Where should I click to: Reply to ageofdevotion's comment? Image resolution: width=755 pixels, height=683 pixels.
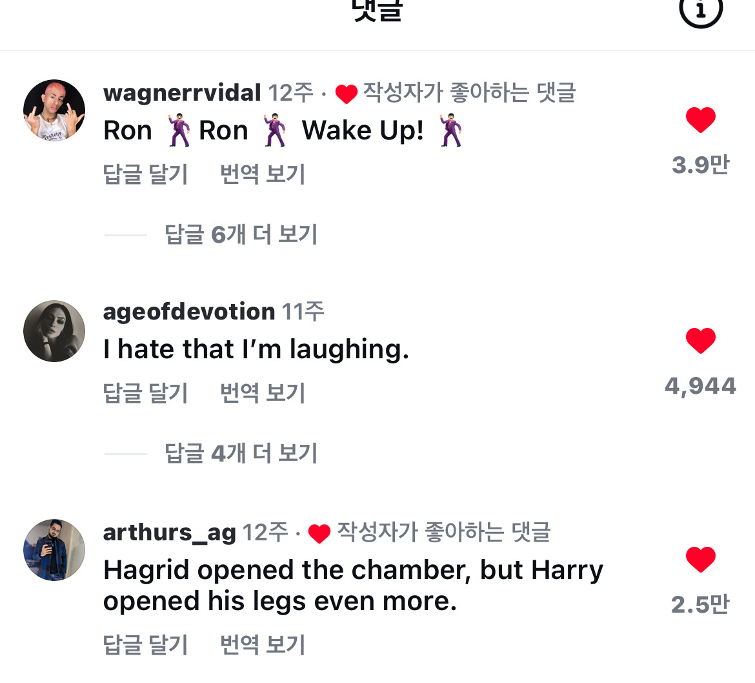click(145, 394)
